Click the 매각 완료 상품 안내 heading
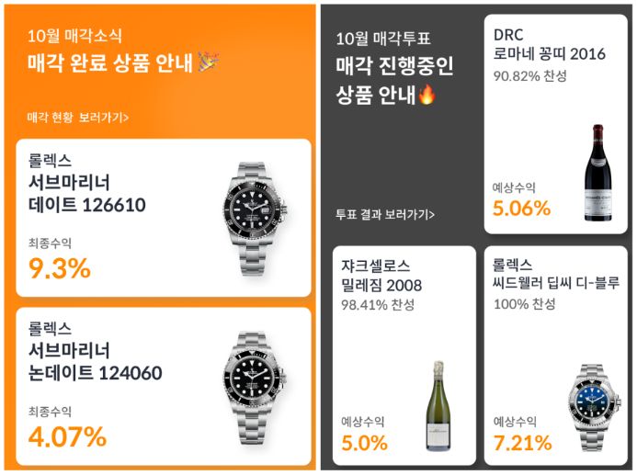The image size is (637, 475). tap(109, 62)
